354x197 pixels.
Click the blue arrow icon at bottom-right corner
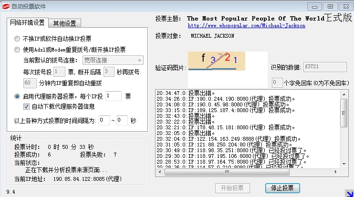tap(350, 194)
